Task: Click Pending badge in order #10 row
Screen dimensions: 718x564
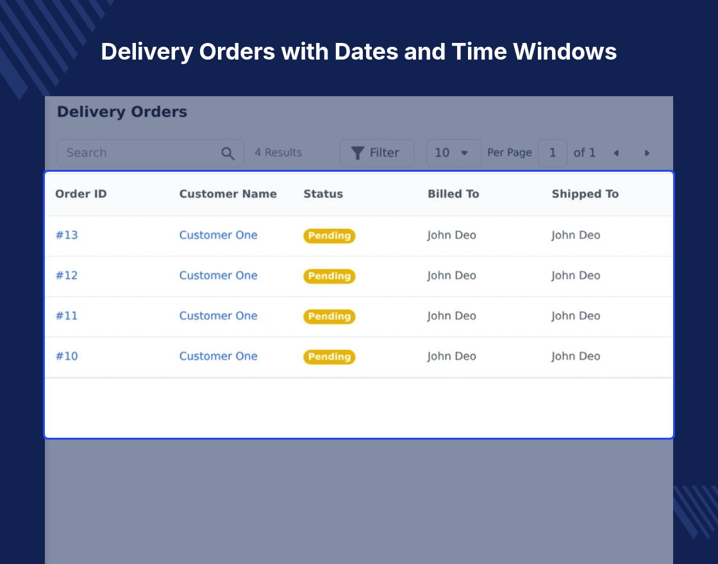Action: tap(330, 356)
